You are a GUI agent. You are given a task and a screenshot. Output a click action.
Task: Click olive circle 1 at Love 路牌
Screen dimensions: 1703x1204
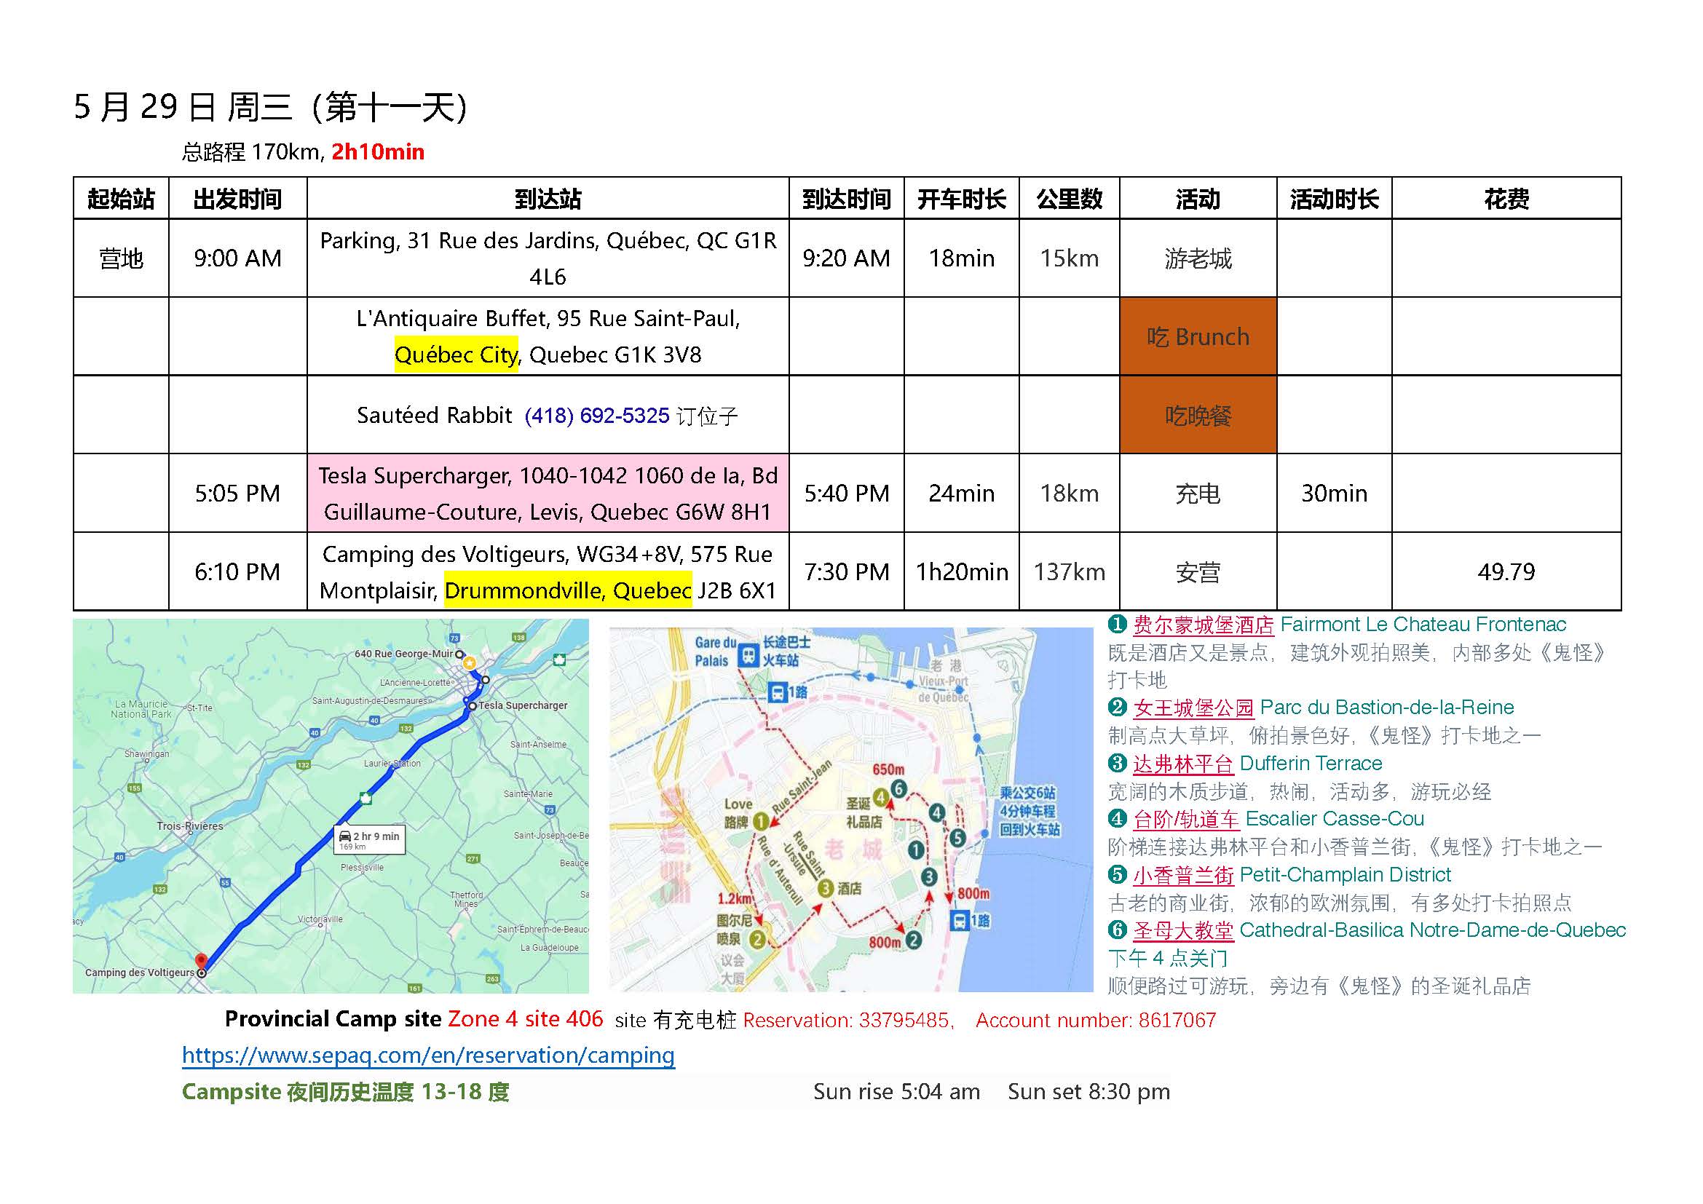point(761,821)
